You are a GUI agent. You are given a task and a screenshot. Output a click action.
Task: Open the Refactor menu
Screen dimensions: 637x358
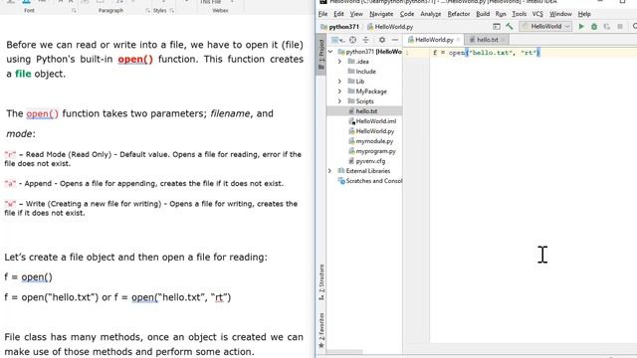459,14
